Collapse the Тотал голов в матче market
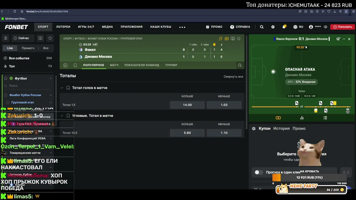The height and width of the screenshot is (200, 356). (62, 88)
